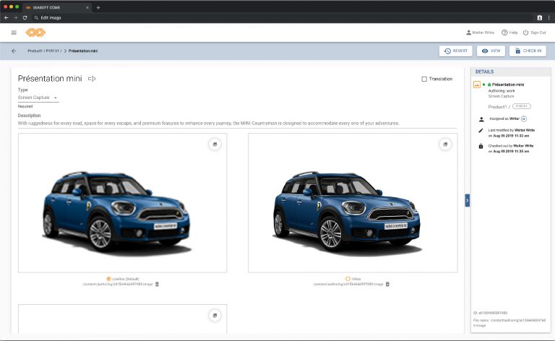Delete the LowRes image via trash icon

coord(157,284)
